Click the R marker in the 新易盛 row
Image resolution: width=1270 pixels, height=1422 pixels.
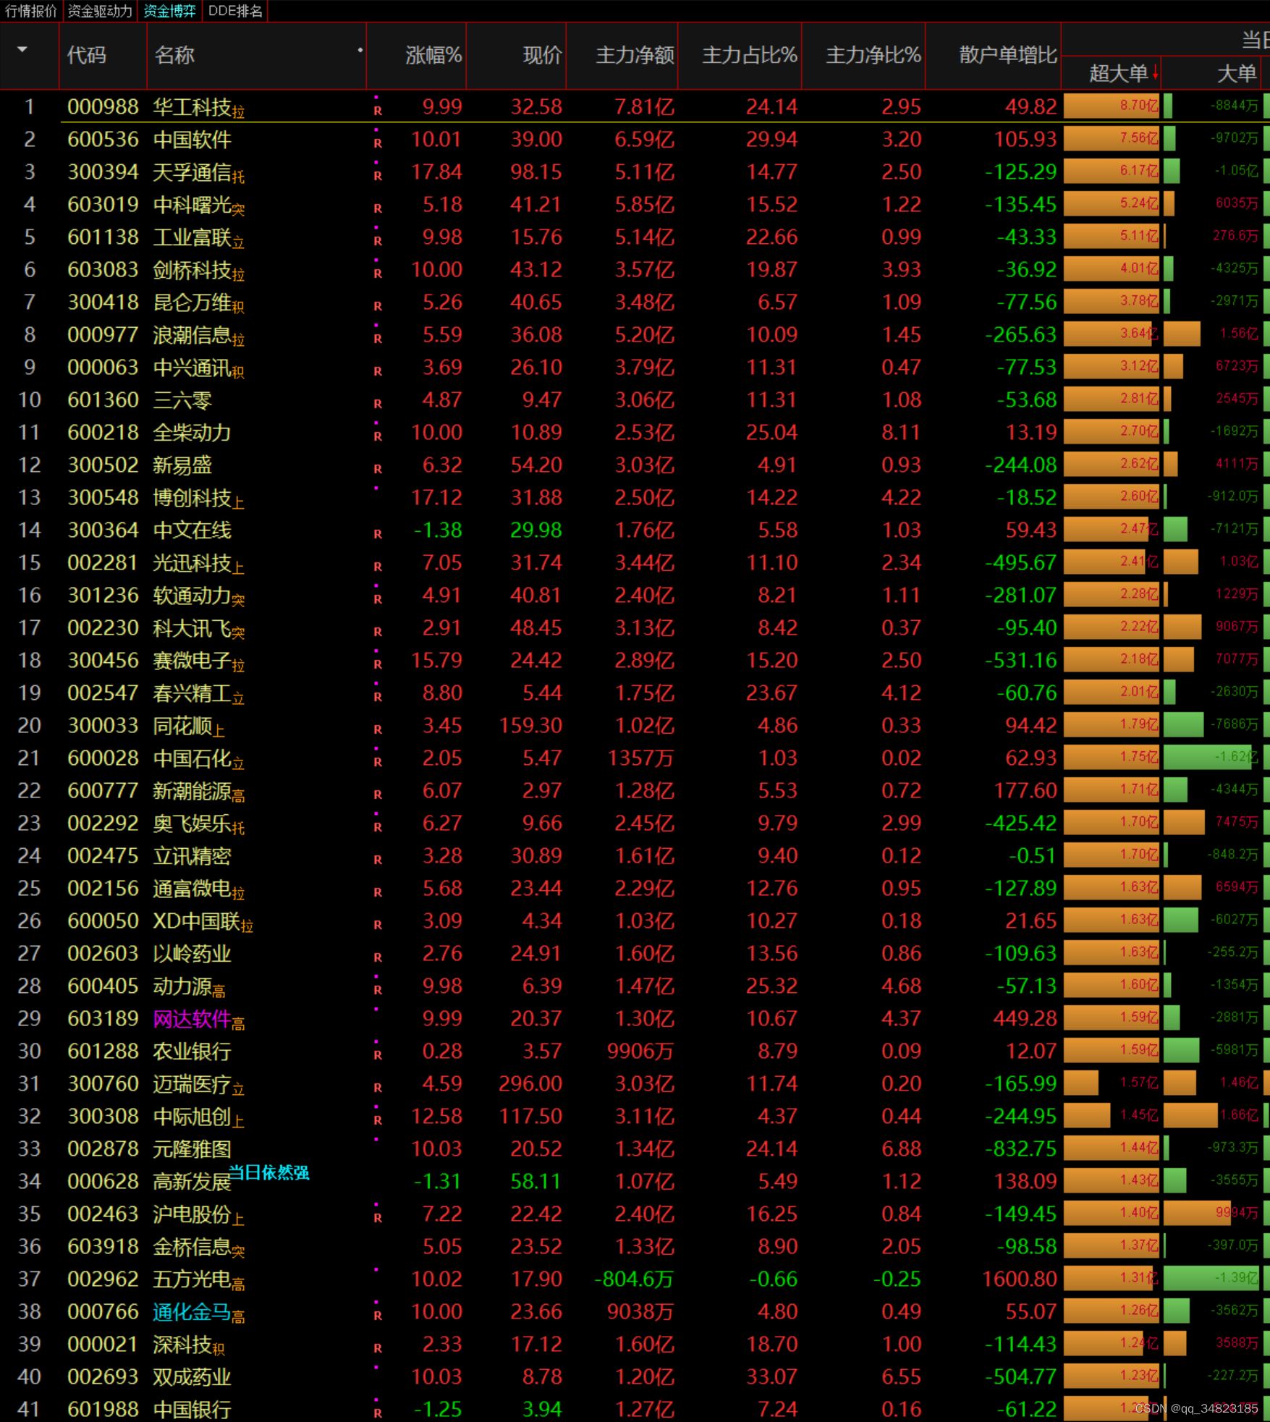[x=378, y=469]
